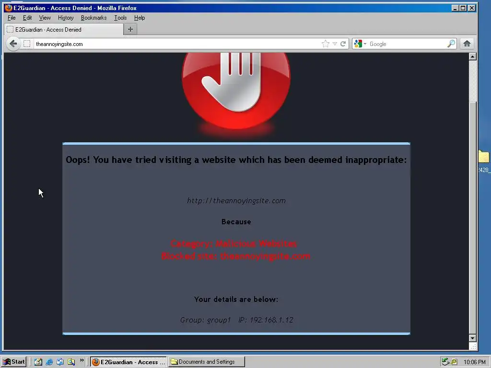Click the search magnifier icon

click(451, 44)
